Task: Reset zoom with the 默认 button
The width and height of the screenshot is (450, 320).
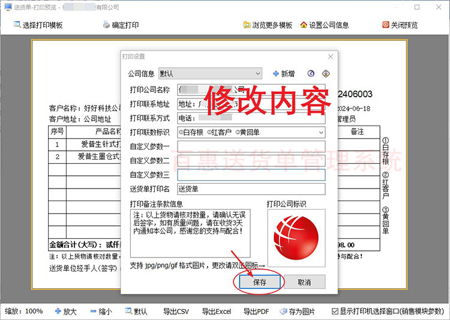Action: click(136, 312)
